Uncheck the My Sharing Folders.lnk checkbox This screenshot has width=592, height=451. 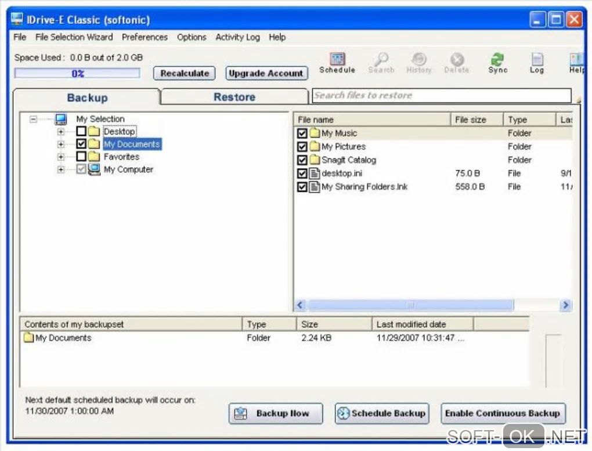click(x=302, y=187)
